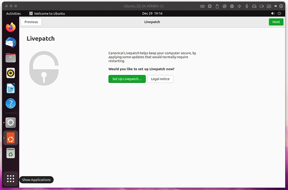Select the orange Welcome to Ubuntu dock icon
Image resolution: width=288 pixels, height=190 pixels.
click(11, 138)
